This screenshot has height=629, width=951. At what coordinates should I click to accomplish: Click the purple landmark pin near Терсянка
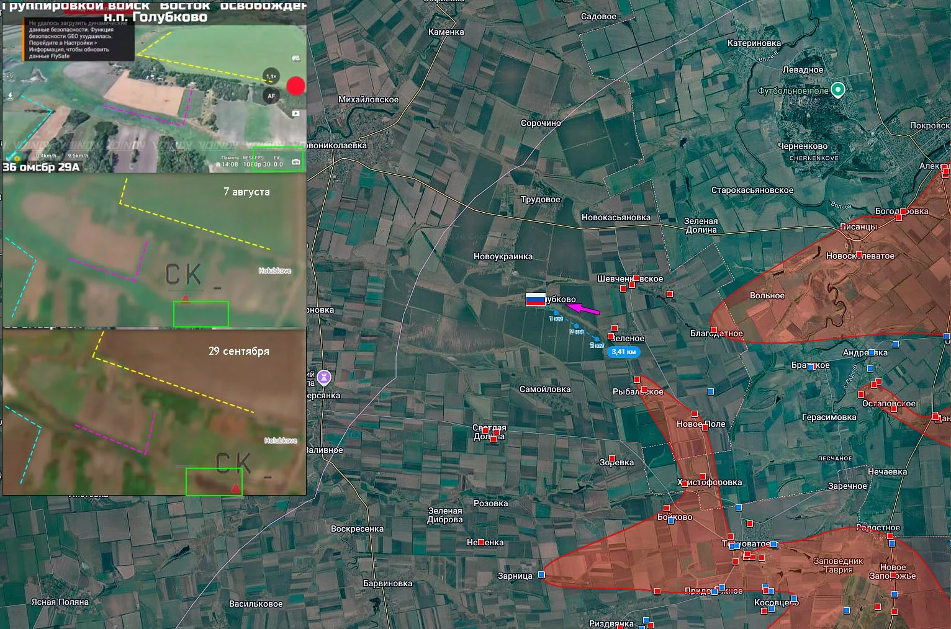tap(324, 377)
